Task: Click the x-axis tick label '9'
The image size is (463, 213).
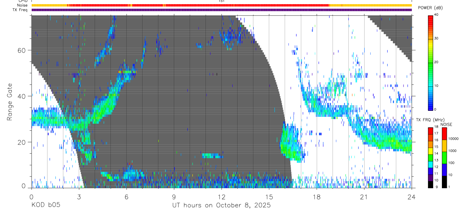Action: [174, 197]
